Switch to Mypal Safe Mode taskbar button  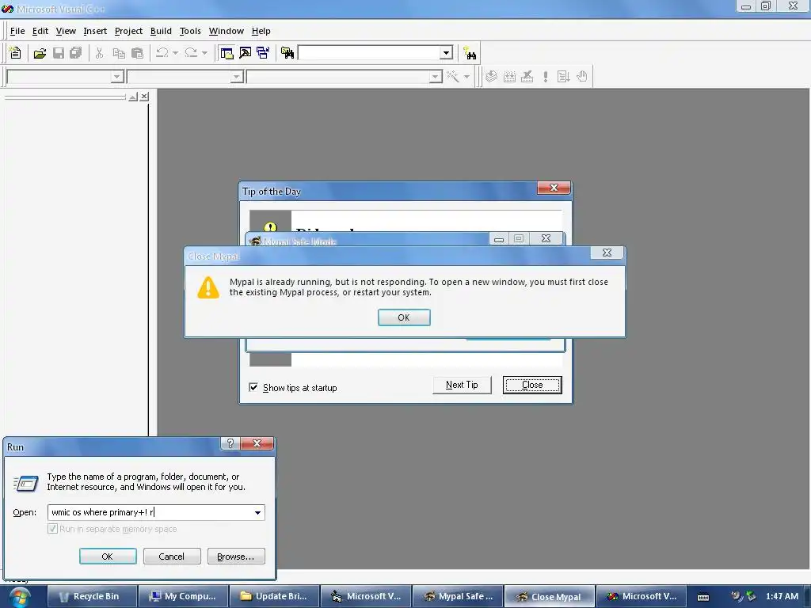(x=457, y=597)
